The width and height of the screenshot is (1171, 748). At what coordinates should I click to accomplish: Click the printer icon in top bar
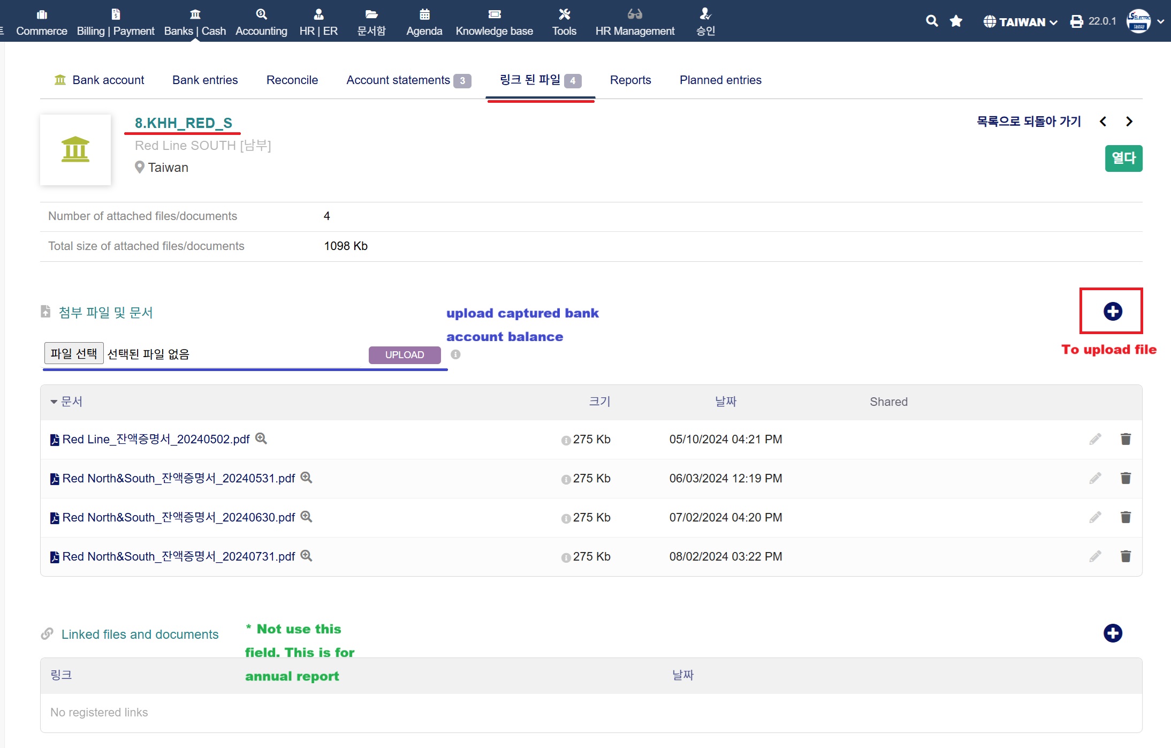click(1076, 21)
